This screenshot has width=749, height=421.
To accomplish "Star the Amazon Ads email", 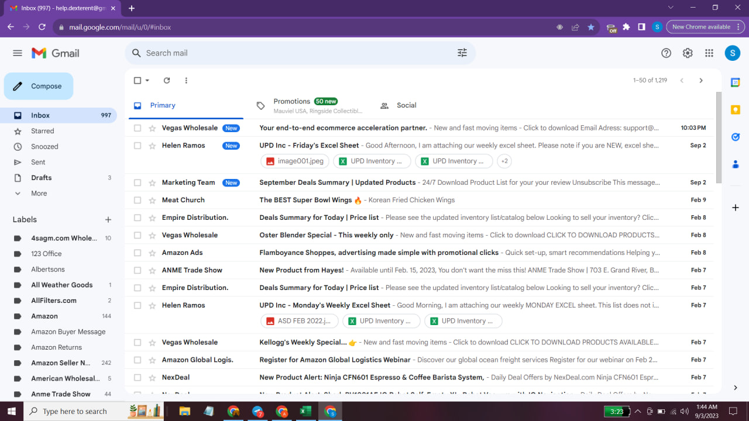I will 152,253.
